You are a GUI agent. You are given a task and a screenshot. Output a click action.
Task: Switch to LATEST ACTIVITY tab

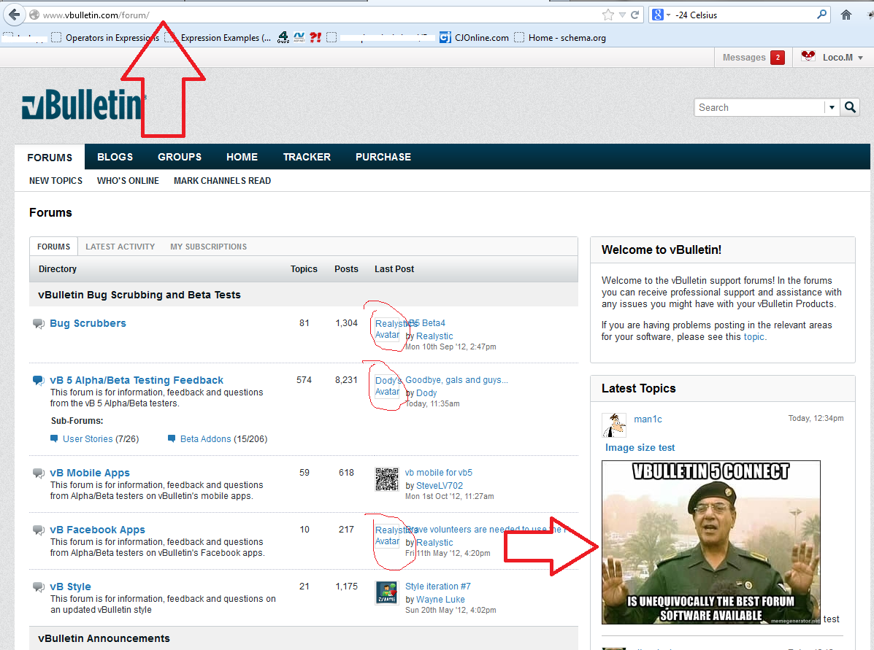pyautogui.click(x=120, y=246)
